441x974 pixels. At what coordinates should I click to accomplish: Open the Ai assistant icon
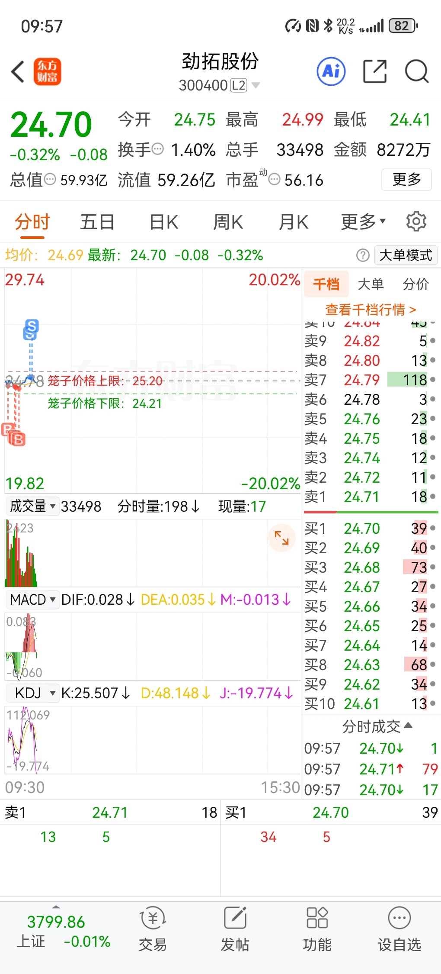click(331, 71)
